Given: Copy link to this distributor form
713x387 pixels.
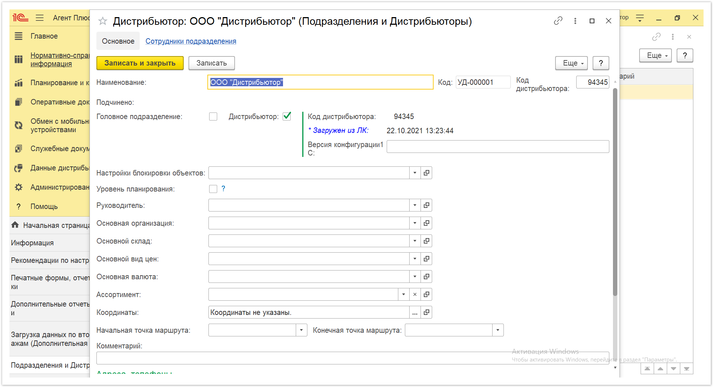Looking at the screenshot, I should coord(558,21).
